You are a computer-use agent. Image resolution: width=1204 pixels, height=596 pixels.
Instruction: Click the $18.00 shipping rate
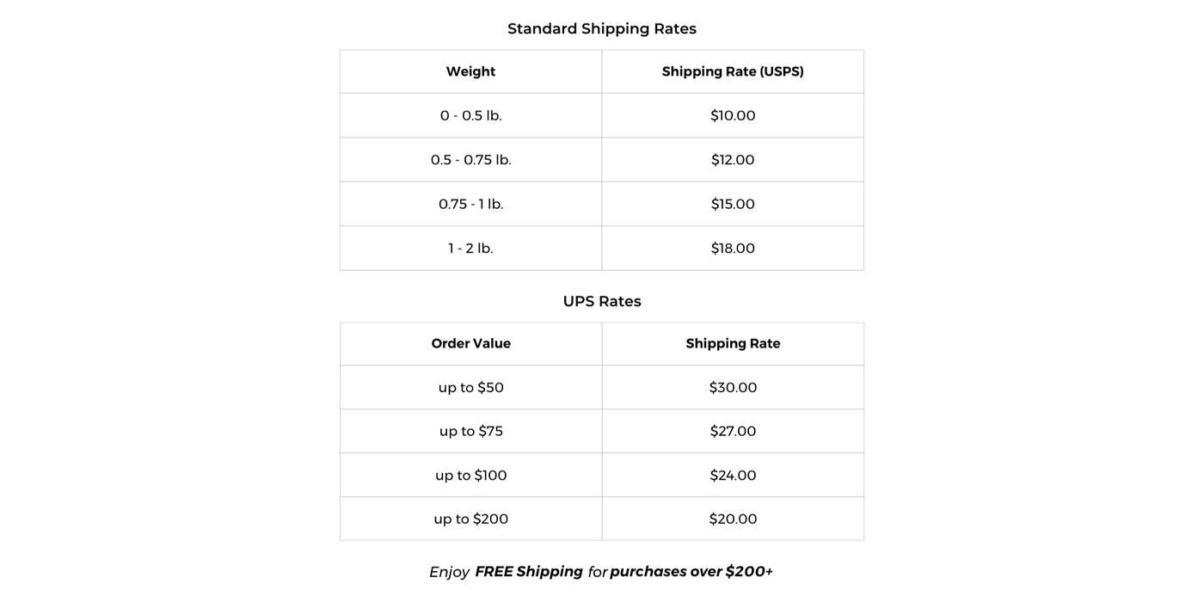[733, 249]
